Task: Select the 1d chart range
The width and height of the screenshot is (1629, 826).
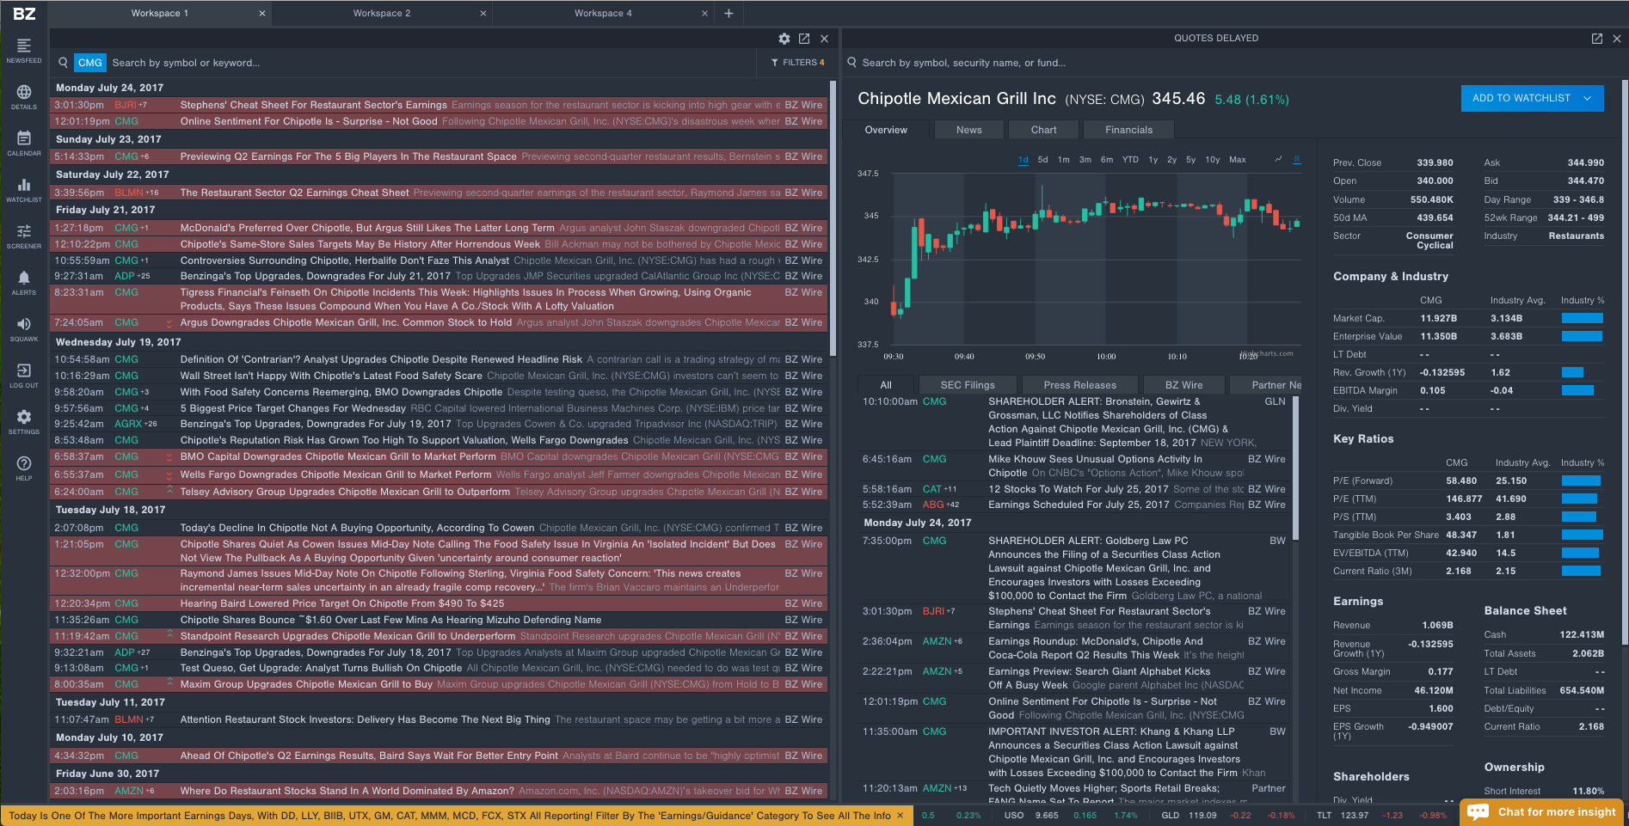Action: [x=1024, y=160]
